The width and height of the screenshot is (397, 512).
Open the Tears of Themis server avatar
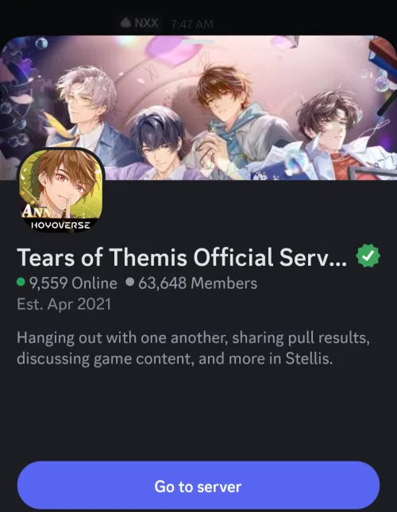60,191
